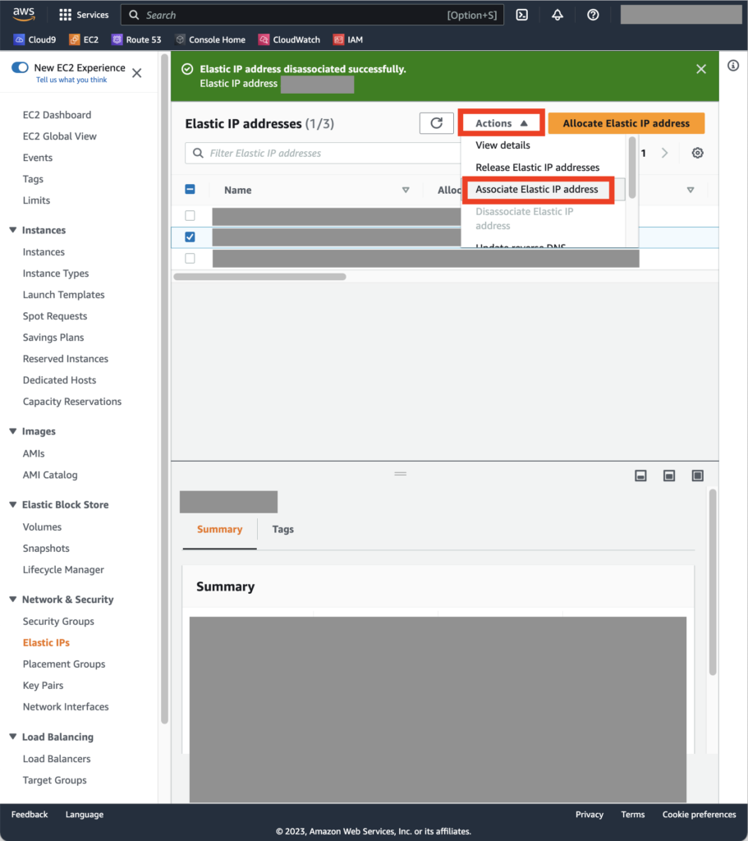Expand details pane to full height

(x=698, y=476)
